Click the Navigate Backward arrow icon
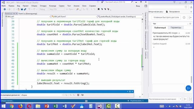Viewport: 194px width, 109px height. [5, 9]
